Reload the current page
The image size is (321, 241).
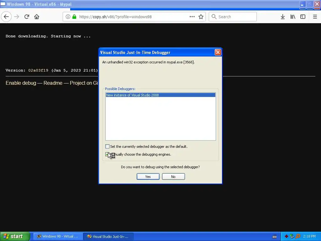(x=27, y=17)
